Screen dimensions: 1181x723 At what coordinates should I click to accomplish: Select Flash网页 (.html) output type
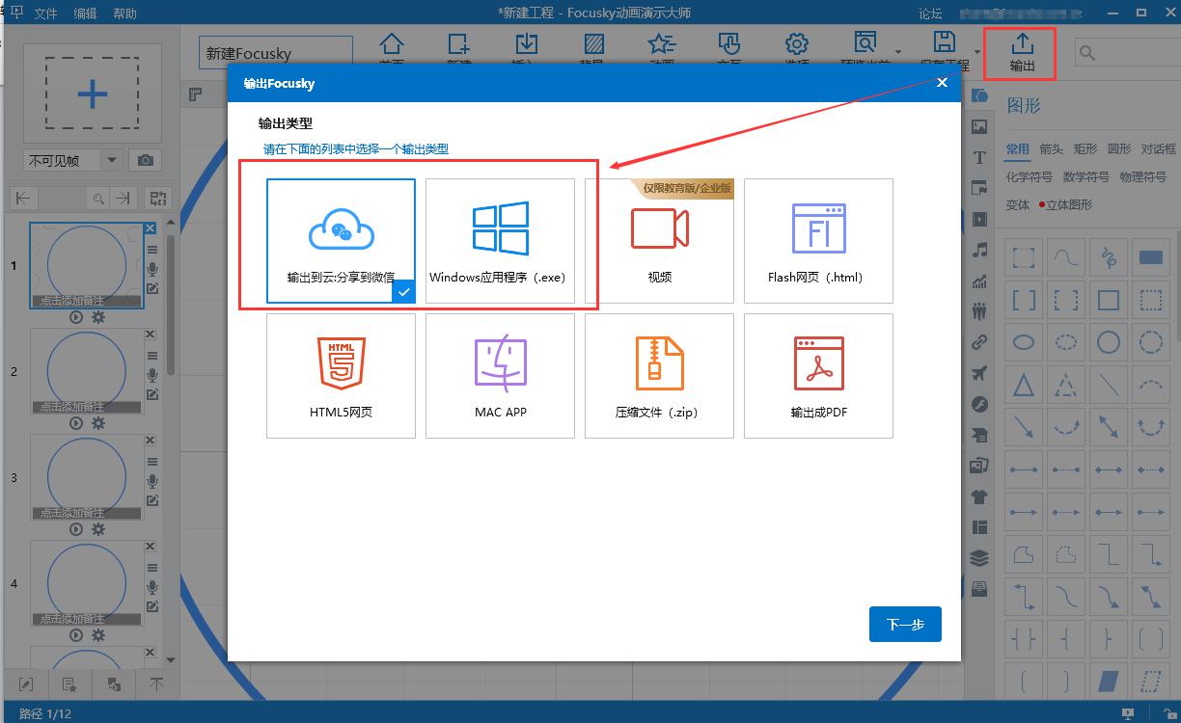coord(818,240)
